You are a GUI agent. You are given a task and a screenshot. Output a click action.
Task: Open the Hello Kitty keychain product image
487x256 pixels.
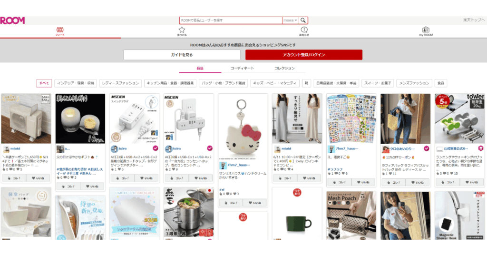coord(243,127)
